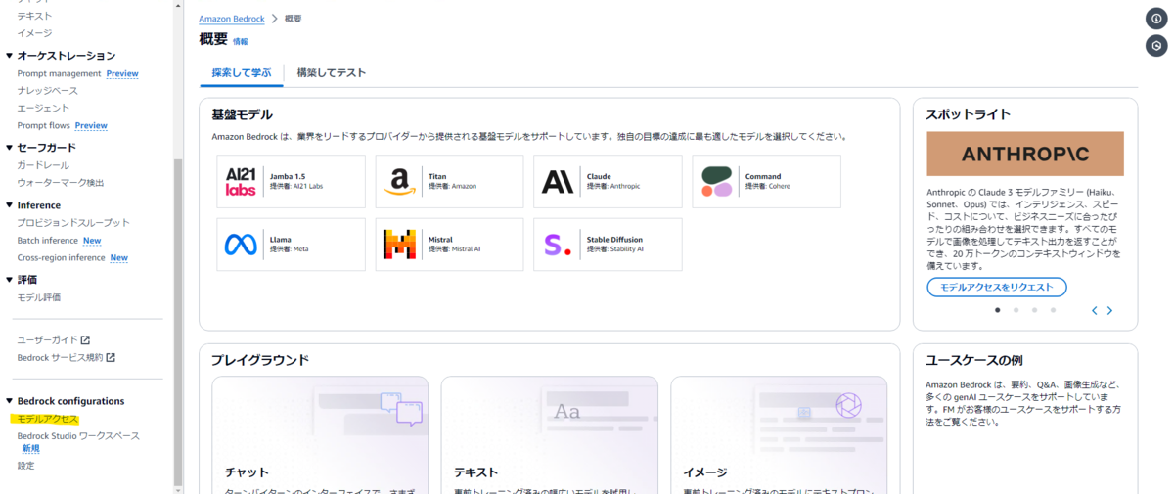The height and width of the screenshot is (494, 1174).
Task: Select the third spotlight carousel dot
Action: point(1034,310)
